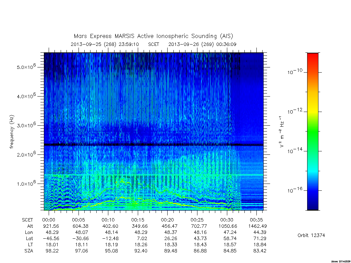
Task: Click the 'frequency (Hz)' axis title
Action: point(12,132)
